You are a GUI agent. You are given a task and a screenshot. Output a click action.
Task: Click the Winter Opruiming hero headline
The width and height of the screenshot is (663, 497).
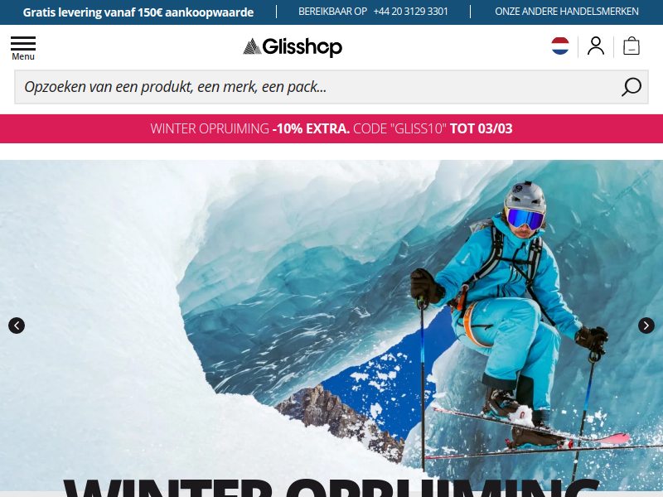(331, 487)
